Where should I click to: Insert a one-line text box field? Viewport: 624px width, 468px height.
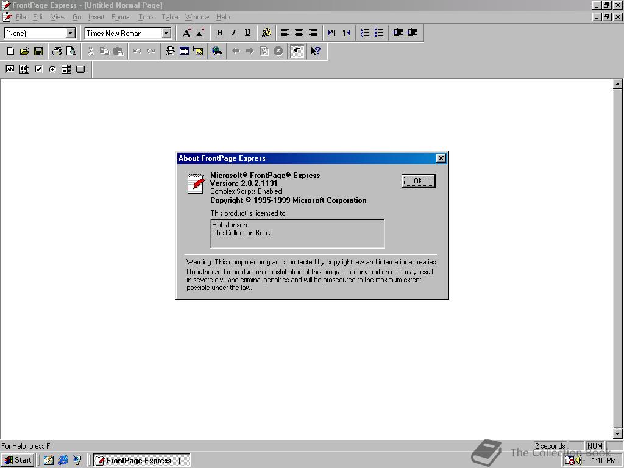coord(10,69)
